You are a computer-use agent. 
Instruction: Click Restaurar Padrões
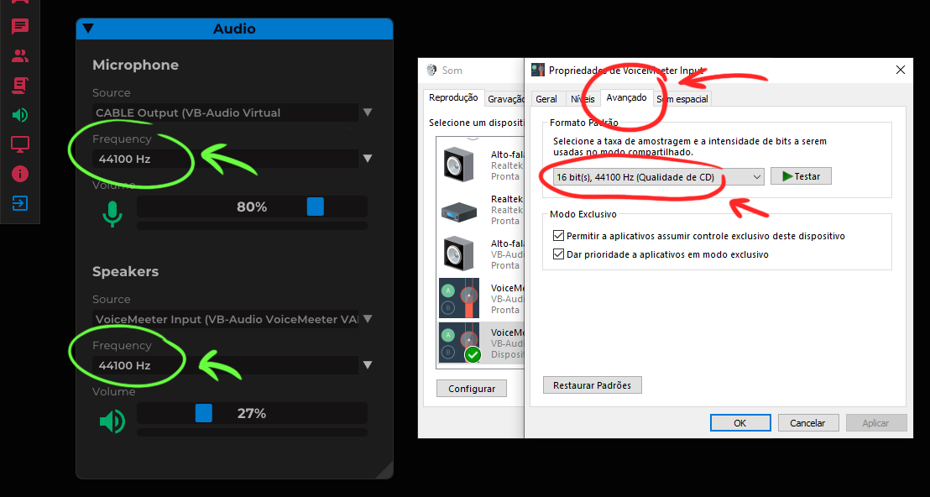pyautogui.click(x=592, y=384)
